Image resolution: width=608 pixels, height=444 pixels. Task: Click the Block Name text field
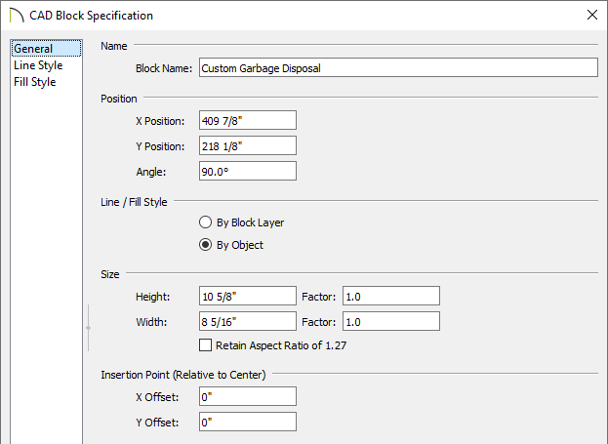click(398, 68)
